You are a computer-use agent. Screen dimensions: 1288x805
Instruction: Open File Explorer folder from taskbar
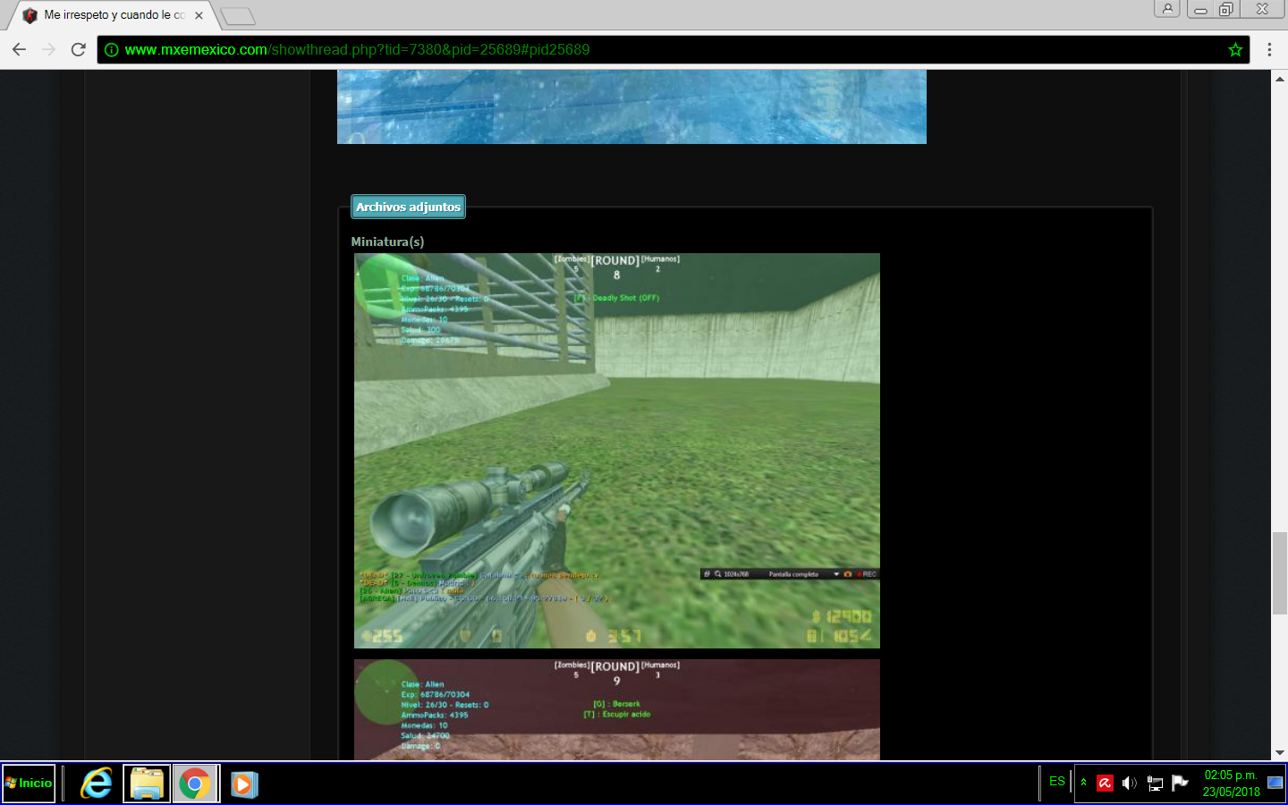[x=147, y=784]
